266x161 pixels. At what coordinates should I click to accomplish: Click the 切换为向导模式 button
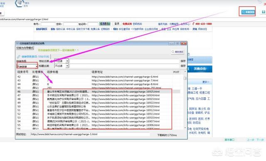pos(25,48)
